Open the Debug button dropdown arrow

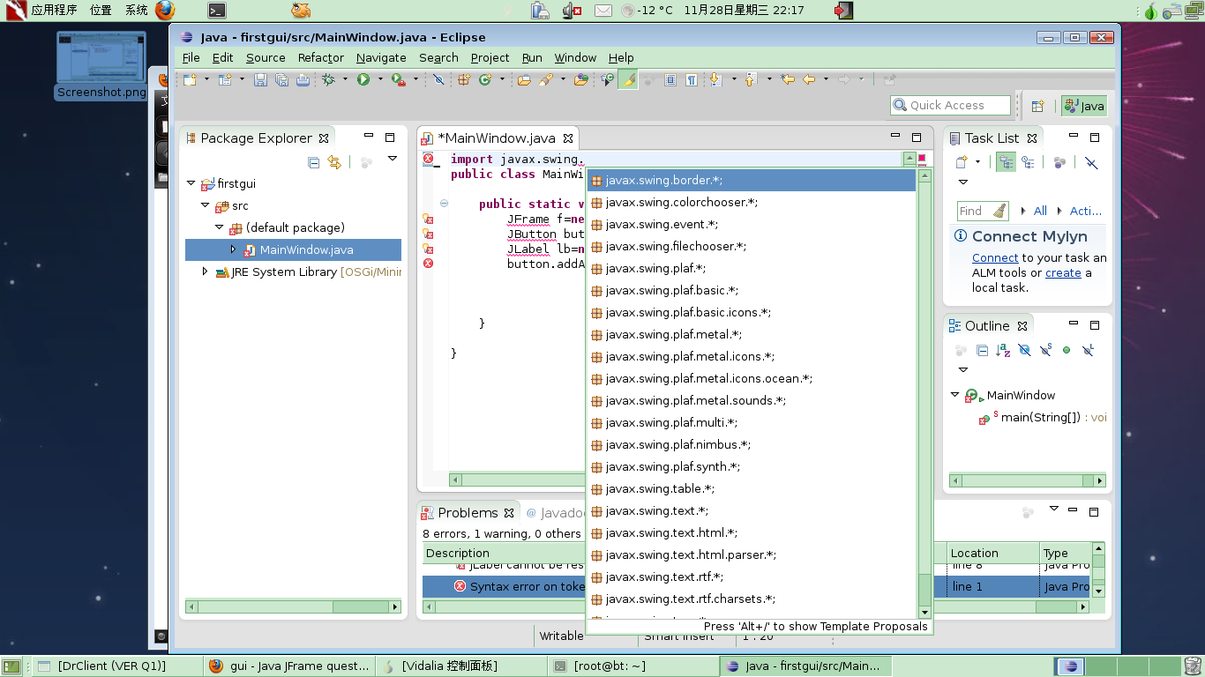click(x=345, y=79)
